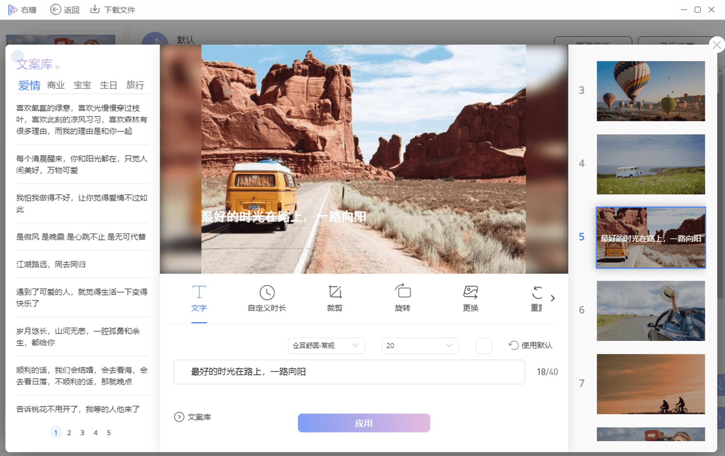Screen dimensions: 725x456
Task: Select slide 5 desert road thumbnail
Action: (650, 238)
